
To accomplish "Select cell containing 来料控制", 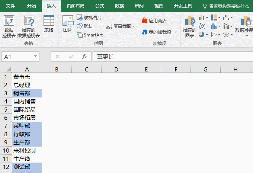I will [27, 151].
